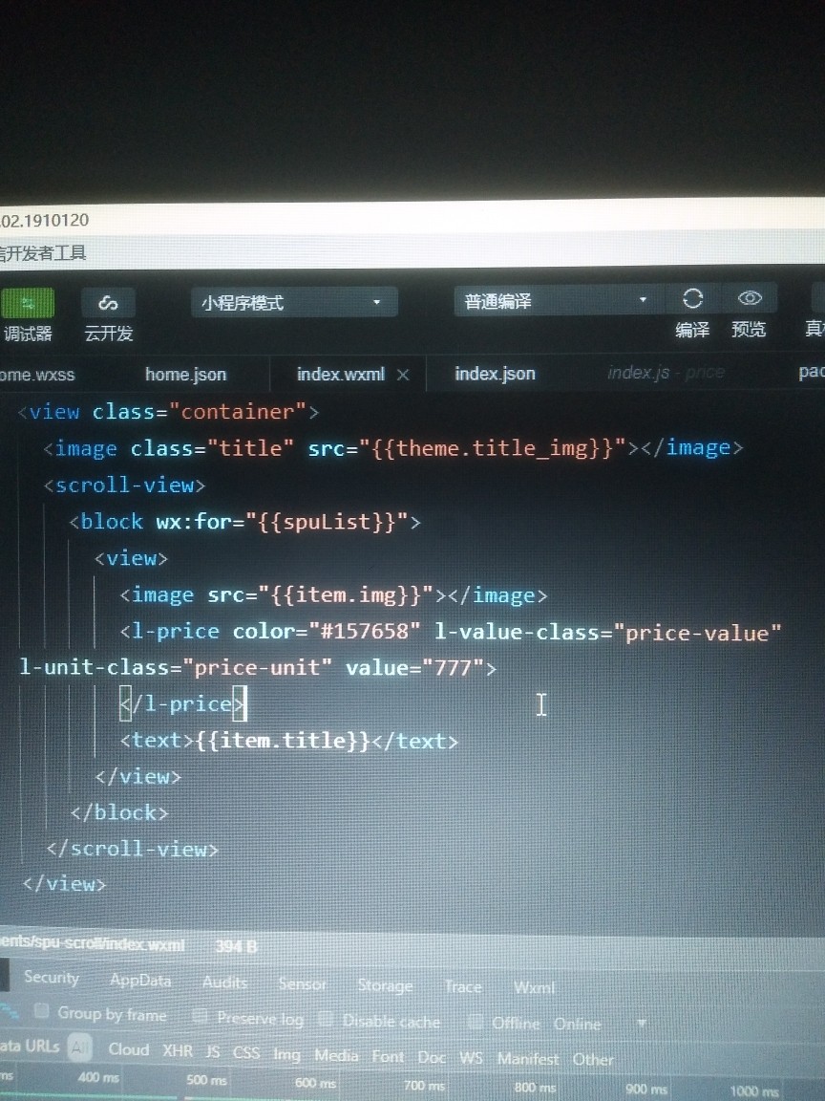Enable the Preserve log checkbox

201,1016
